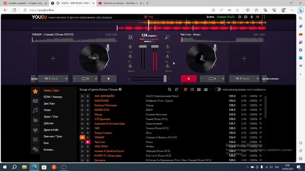Click right deck track waveform overview
This screenshot has width=305, height=171.
223,39
